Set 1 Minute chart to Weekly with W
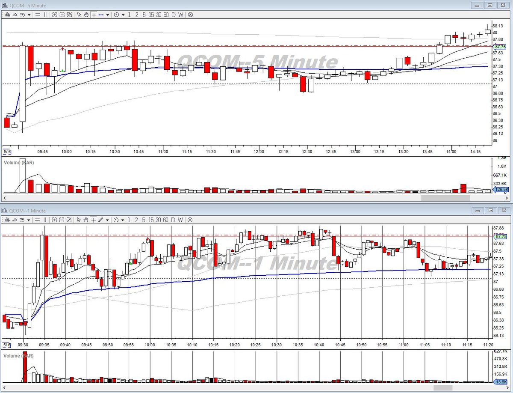 180,220
